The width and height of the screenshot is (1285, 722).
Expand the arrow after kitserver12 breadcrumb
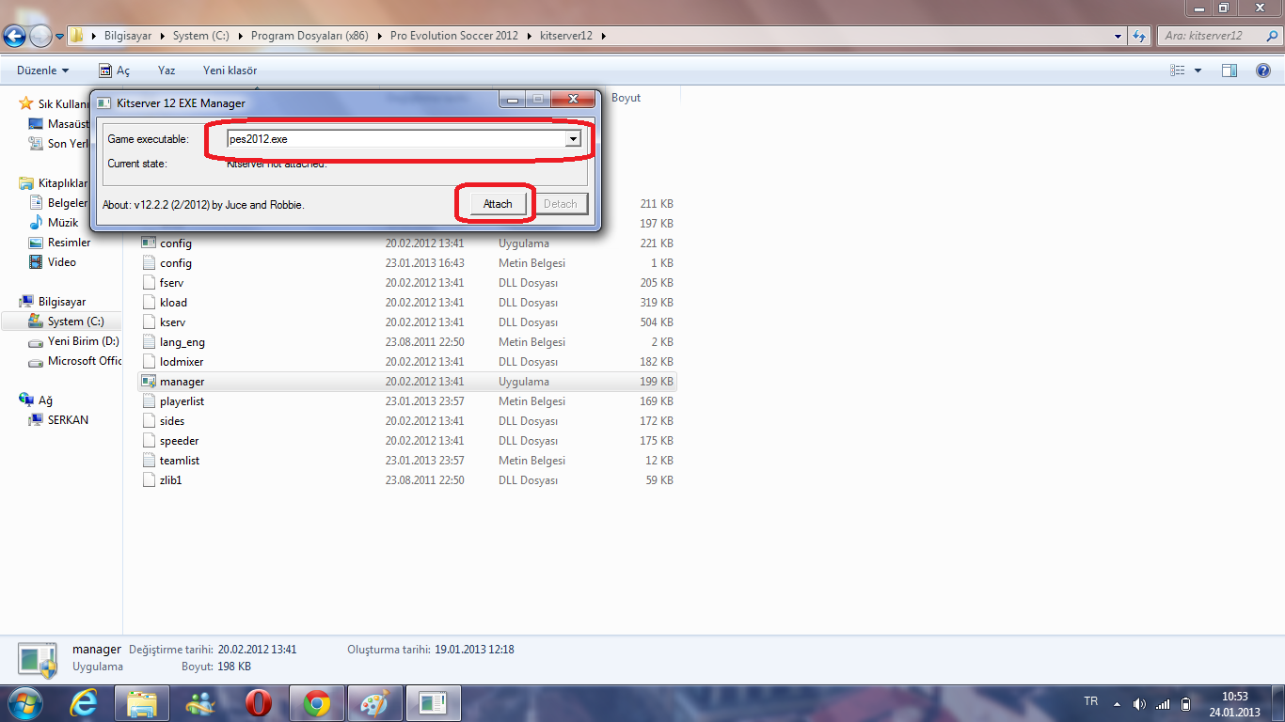coord(603,36)
